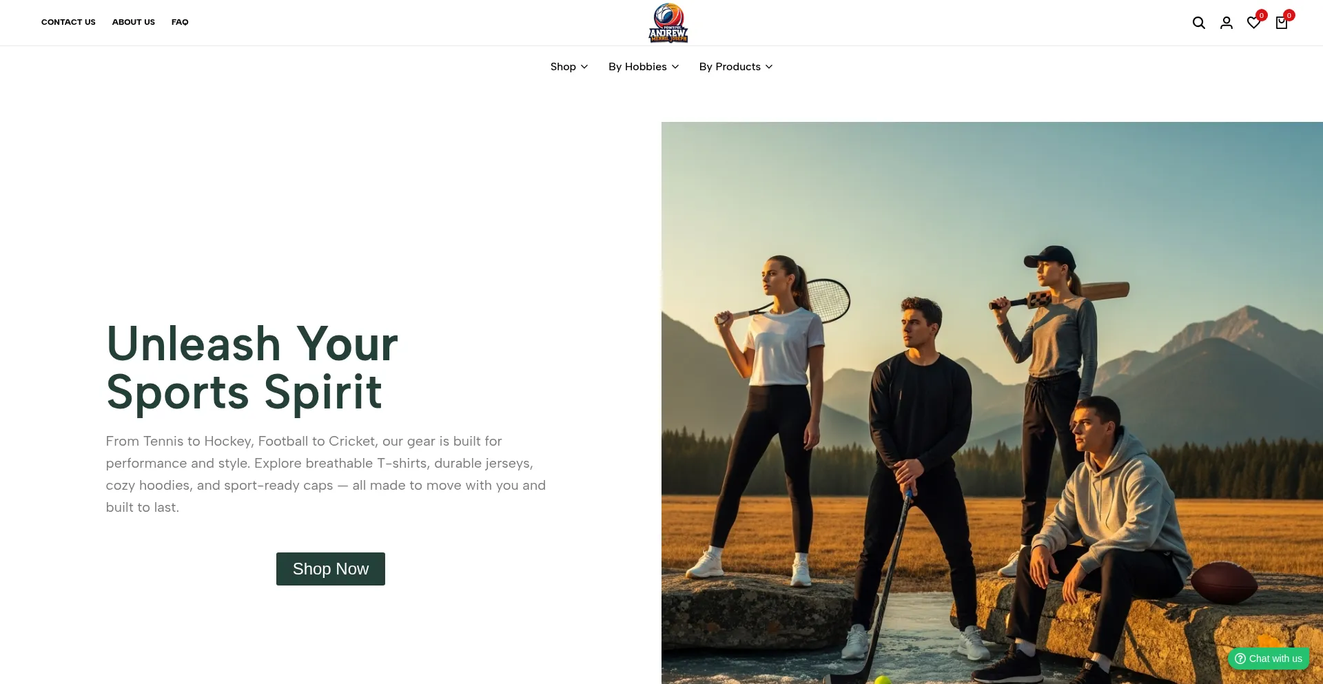Open the user account icon
This screenshot has width=1323, height=684.
1227,23
